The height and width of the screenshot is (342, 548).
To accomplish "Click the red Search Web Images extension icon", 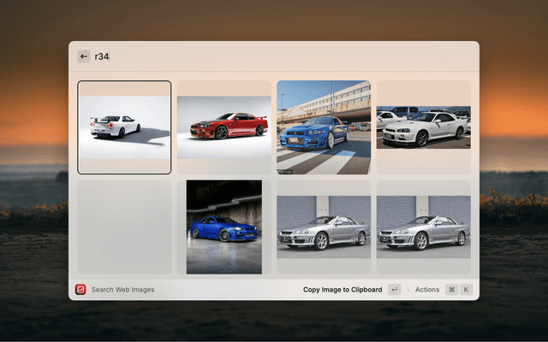I will click(x=80, y=290).
